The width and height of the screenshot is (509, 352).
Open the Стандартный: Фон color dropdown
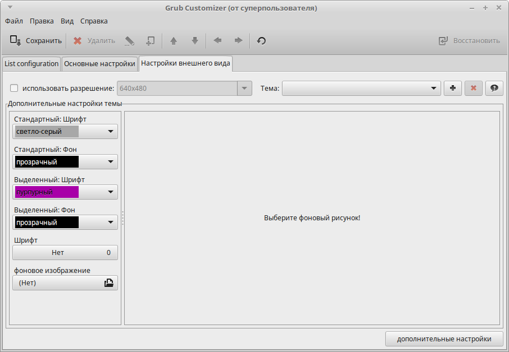(65, 162)
